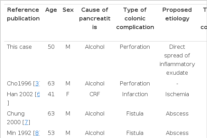The height and width of the screenshot is (138, 207).
Task: Select the This case row label
Action: [19, 47]
